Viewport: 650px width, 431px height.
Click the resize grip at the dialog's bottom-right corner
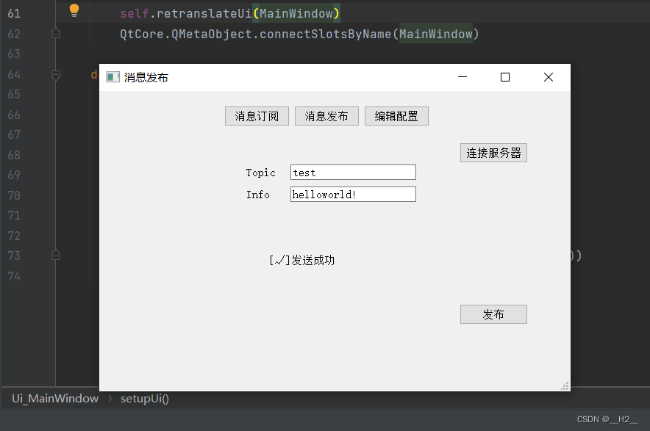(565, 385)
